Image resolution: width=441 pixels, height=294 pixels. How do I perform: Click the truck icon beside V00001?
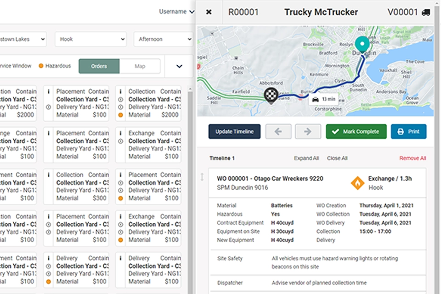click(x=426, y=12)
